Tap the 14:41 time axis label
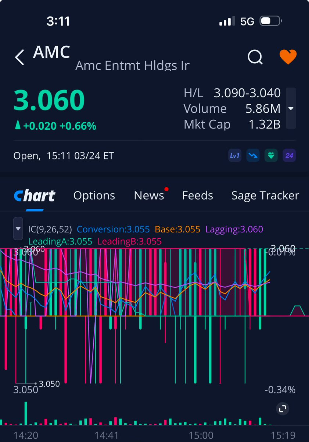 point(107,436)
